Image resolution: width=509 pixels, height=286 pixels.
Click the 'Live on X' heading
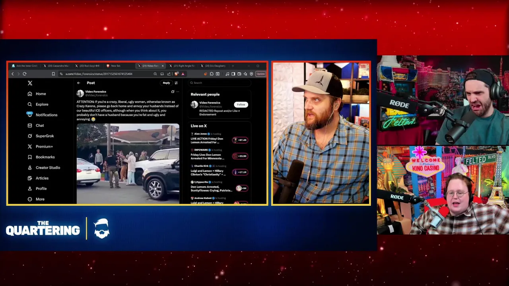coord(198,126)
